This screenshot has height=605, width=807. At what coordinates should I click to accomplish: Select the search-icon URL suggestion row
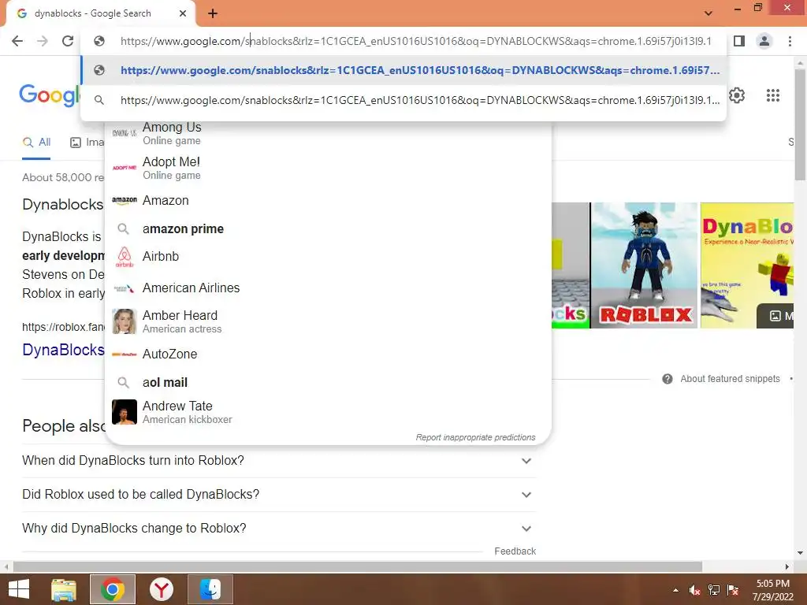click(403, 100)
